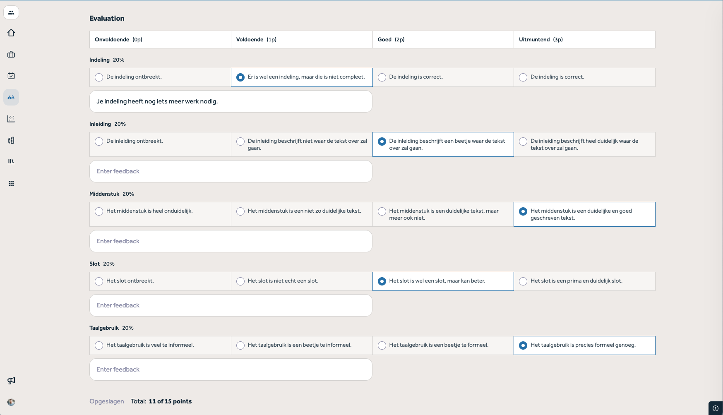
Task: Focus the Inleiding feedback field
Action: click(231, 171)
